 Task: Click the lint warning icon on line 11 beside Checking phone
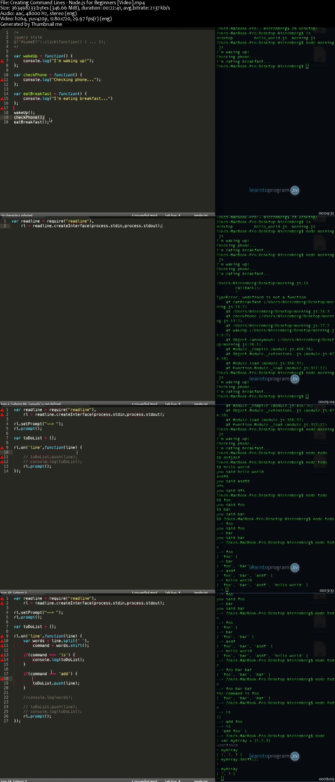2,80
